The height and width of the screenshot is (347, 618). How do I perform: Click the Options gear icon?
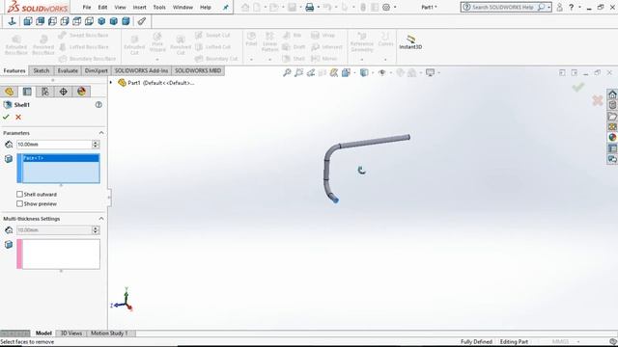[386, 7]
